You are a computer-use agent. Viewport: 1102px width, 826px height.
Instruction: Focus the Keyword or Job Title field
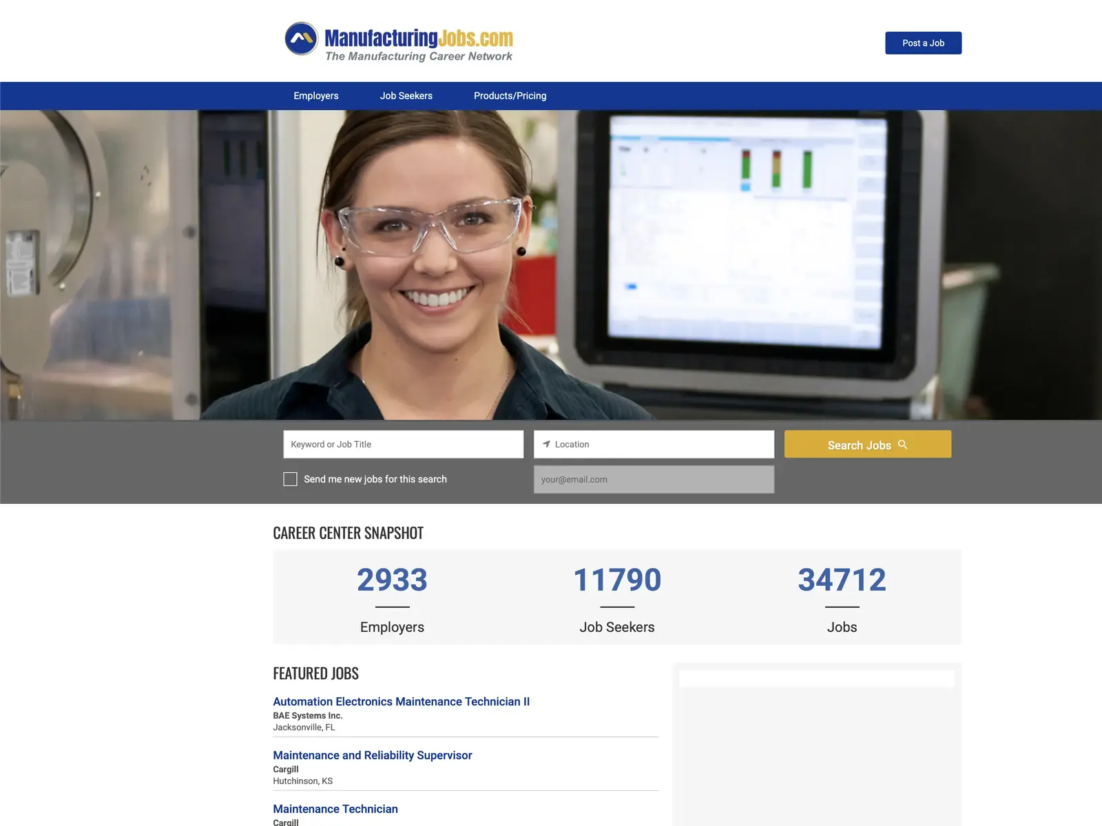tap(403, 444)
